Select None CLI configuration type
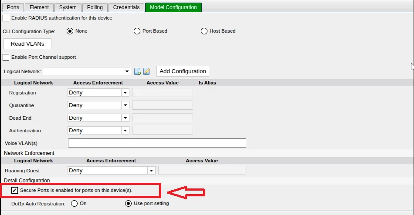The width and height of the screenshot is (414, 215). tap(70, 31)
